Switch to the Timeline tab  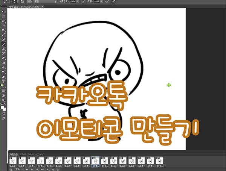coord(14,154)
